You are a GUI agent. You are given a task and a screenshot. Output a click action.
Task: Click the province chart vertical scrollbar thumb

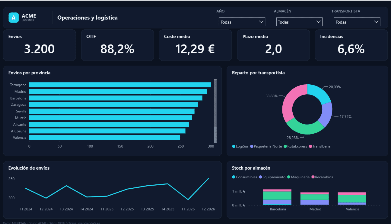coord(215,103)
